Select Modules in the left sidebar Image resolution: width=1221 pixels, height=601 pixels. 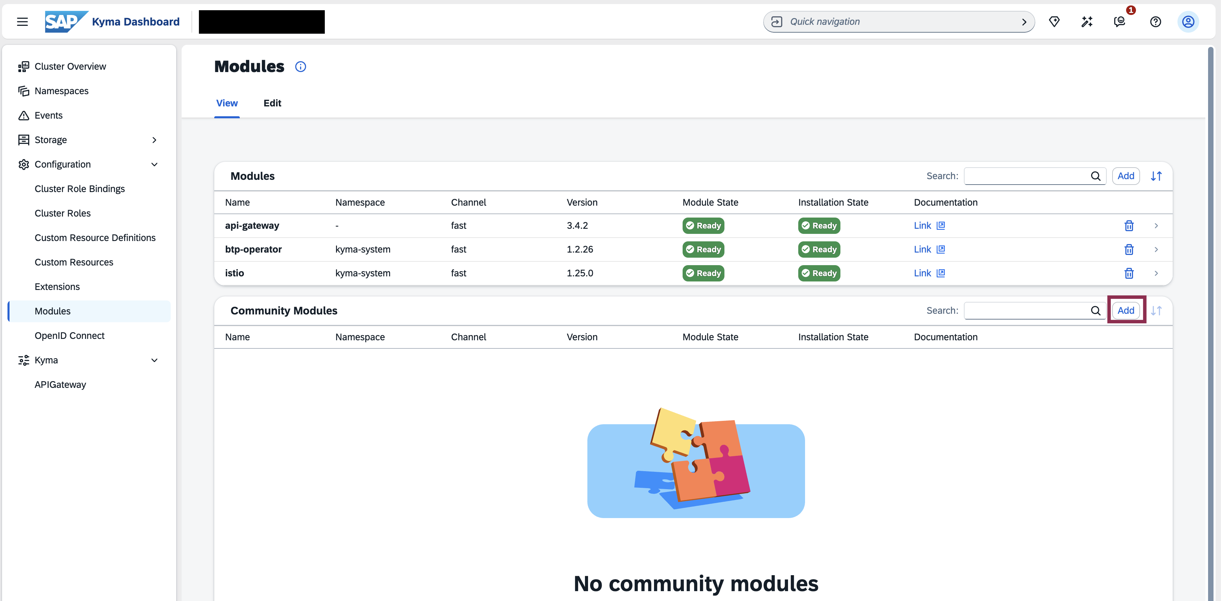click(53, 311)
